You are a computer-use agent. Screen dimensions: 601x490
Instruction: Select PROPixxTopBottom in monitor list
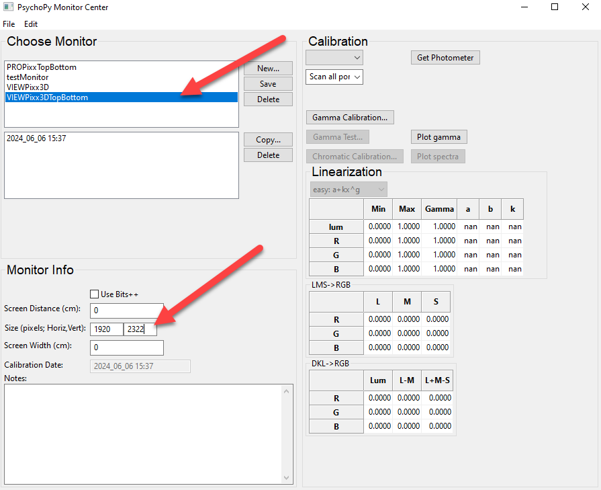(x=42, y=67)
